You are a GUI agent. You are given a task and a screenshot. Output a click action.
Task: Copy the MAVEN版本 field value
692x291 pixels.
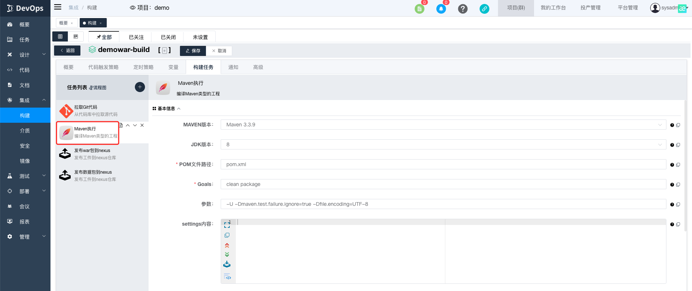(678, 125)
